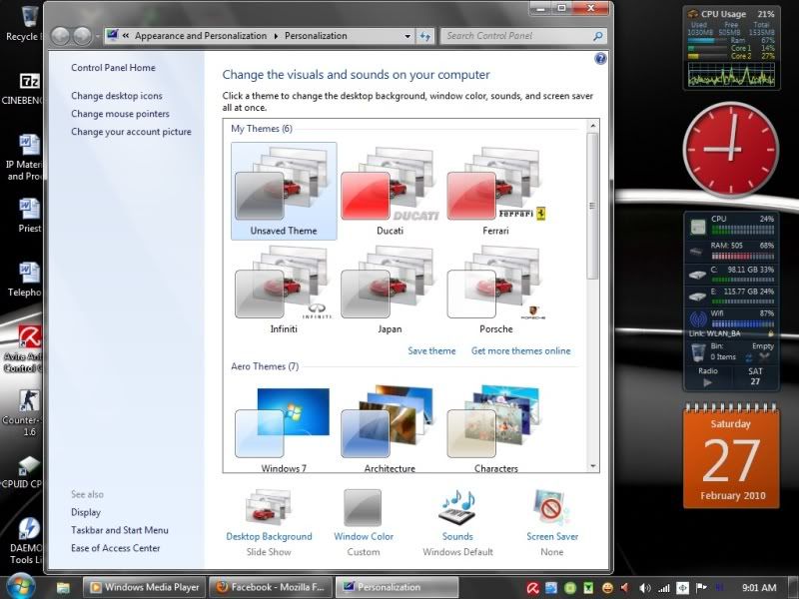Click the red analog clock gadget
This screenshot has height=599, width=799.
[x=731, y=149]
